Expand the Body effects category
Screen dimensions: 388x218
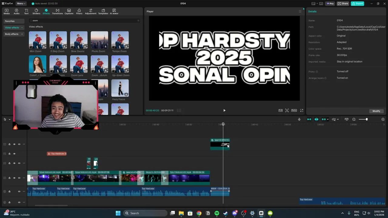point(14,34)
